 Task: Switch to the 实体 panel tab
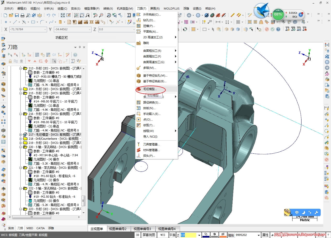[11, 228]
